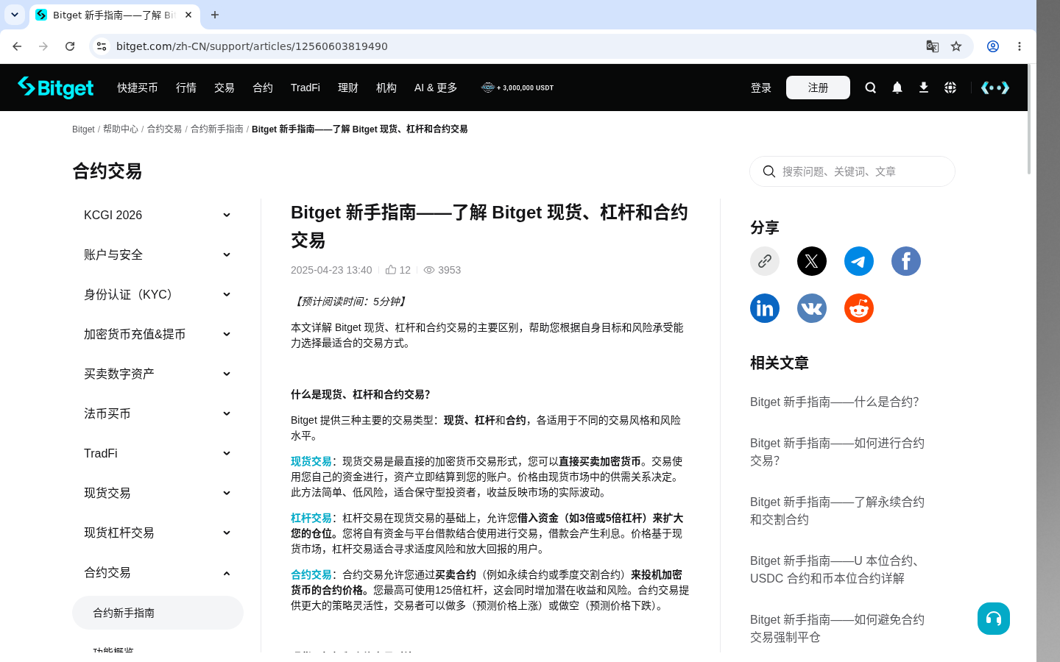Expand the 加密货币充值&提币 section
Screen dimensions: 1060x662
(158, 334)
